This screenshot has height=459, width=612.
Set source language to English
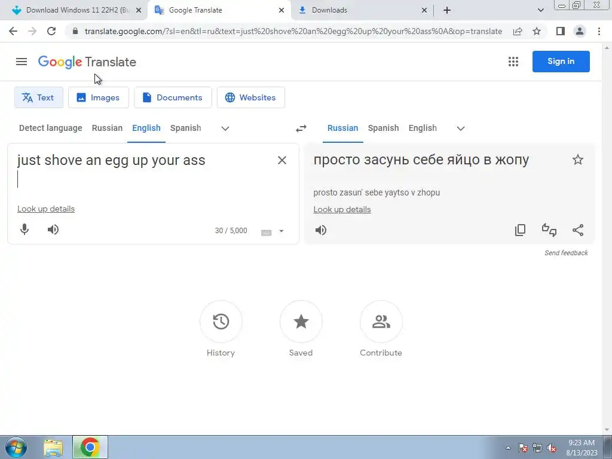(146, 128)
